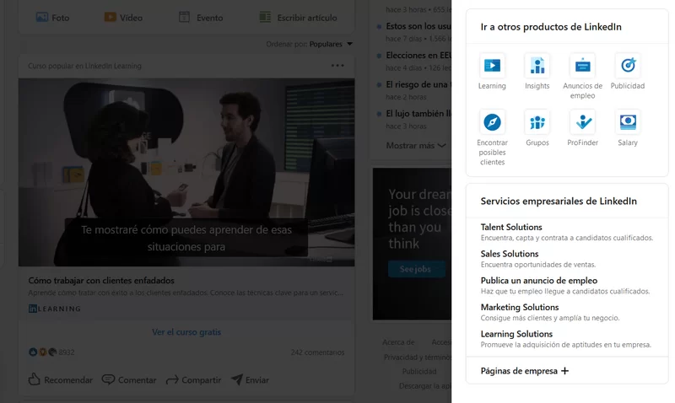The height and width of the screenshot is (403, 675).
Task: Click the Evento calendar icon
Action: (184, 17)
